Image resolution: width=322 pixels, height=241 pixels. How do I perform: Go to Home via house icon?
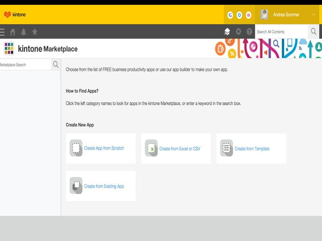click(13, 32)
